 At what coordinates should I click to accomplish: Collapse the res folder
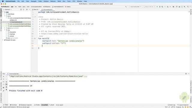coord(5,30)
